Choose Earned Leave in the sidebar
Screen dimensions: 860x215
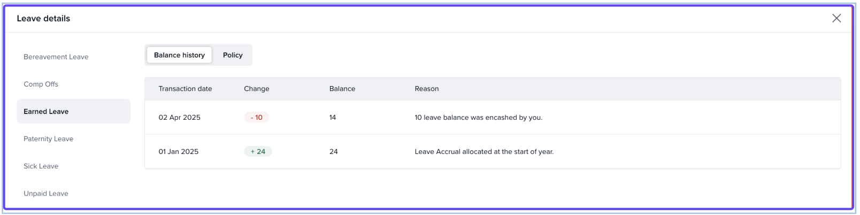[x=46, y=111]
